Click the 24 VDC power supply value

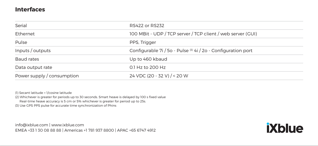(159, 76)
